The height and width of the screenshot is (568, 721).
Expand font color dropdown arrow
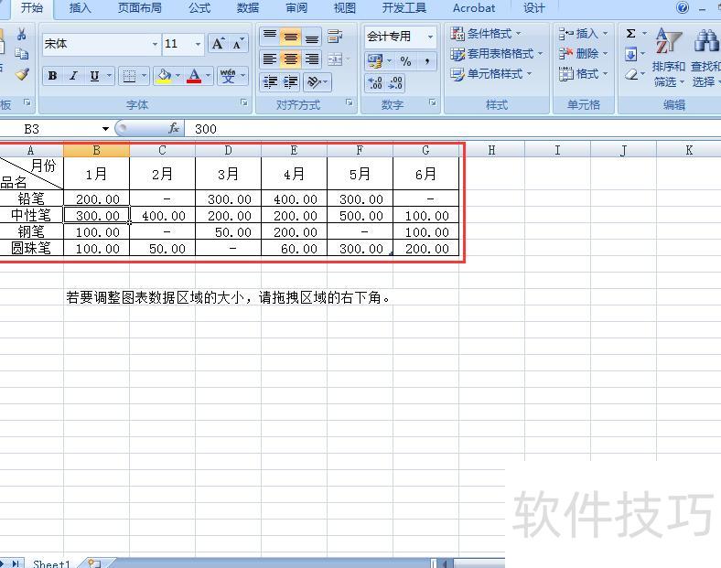tap(208, 75)
